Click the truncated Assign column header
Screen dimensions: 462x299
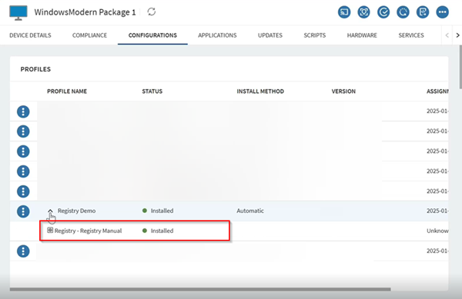[x=437, y=91]
